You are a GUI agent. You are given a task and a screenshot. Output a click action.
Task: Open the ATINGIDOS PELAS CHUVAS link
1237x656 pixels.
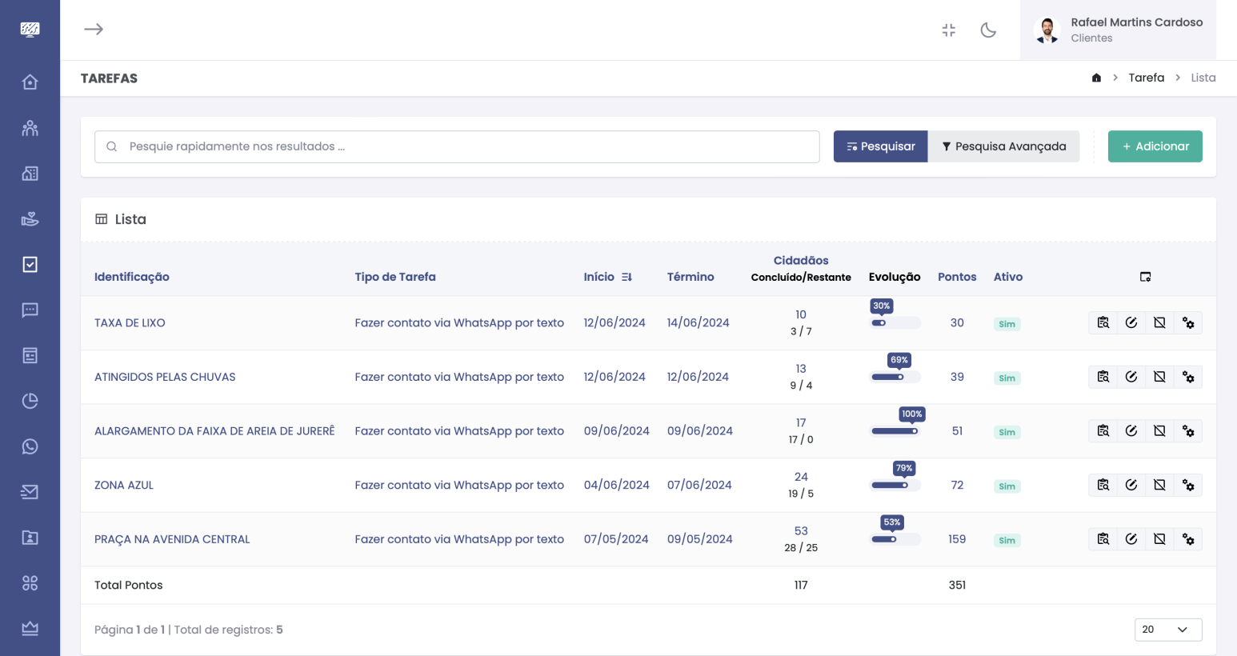(x=165, y=377)
